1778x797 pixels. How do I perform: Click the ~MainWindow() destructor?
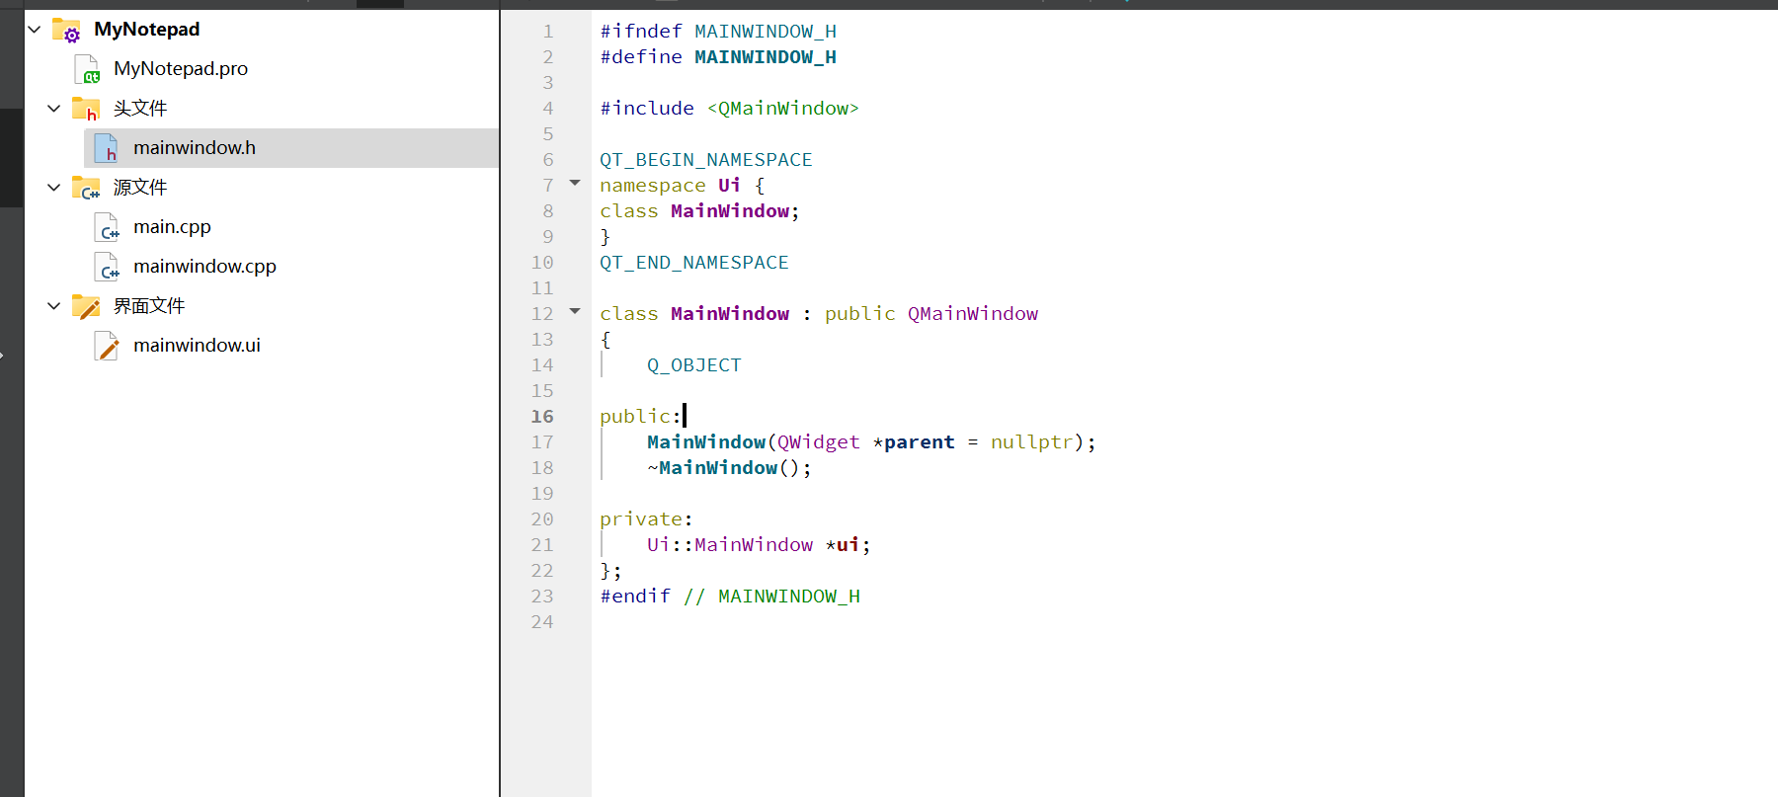click(729, 468)
